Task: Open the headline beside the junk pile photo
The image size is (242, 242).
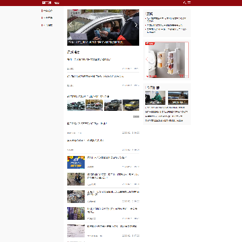Action: 113,194
